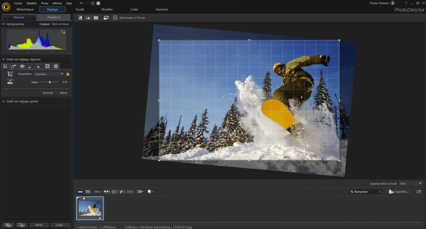Switch to grid view mode
This screenshot has height=229, width=426.
[96, 18]
